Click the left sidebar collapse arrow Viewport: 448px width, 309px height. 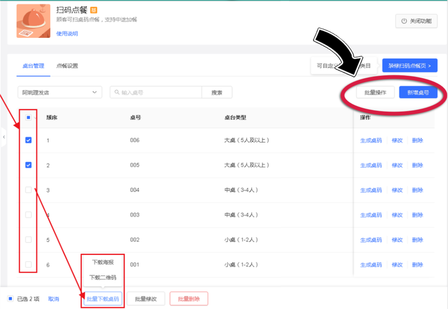click(3, 137)
